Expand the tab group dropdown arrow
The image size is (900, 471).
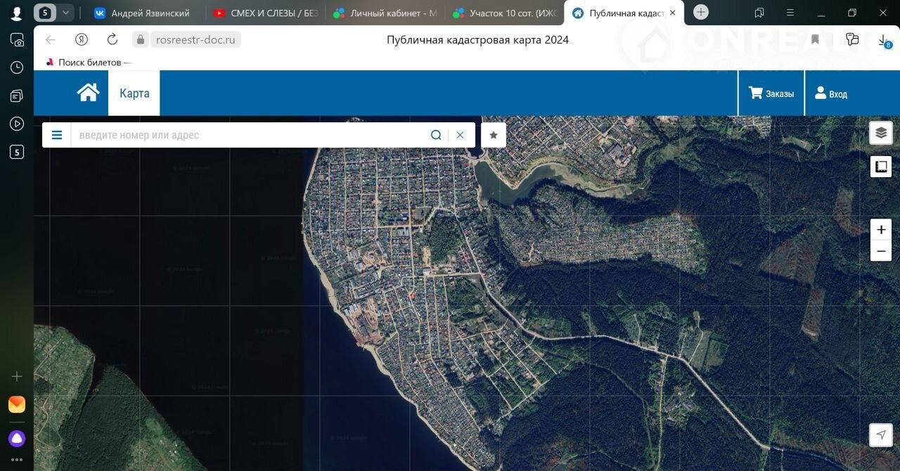coord(65,13)
